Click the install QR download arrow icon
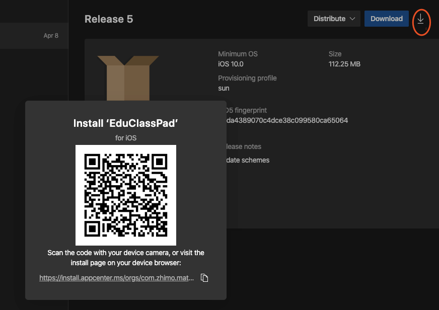Image resolution: width=439 pixels, height=310 pixels. coord(420,20)
